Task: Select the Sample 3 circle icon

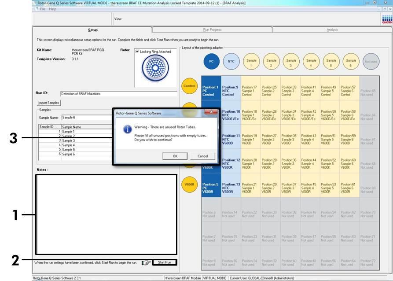Action: click(x=291, y=61)
